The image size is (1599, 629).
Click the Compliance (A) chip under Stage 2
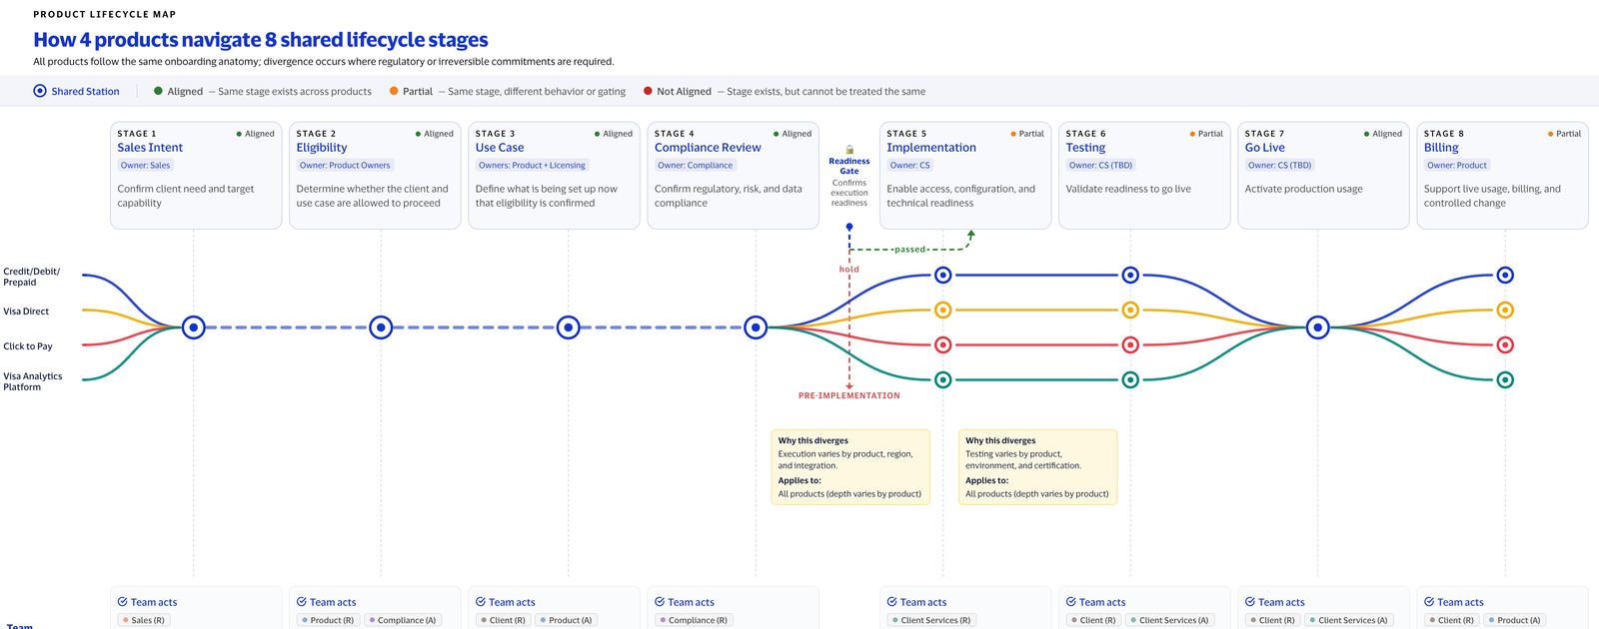point(403,620)
